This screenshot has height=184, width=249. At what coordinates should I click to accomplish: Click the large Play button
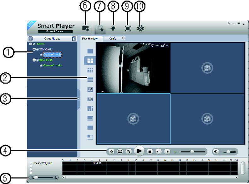[x=139, y=151]
